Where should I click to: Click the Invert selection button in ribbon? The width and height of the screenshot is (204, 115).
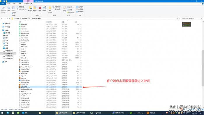coord(80,12)
